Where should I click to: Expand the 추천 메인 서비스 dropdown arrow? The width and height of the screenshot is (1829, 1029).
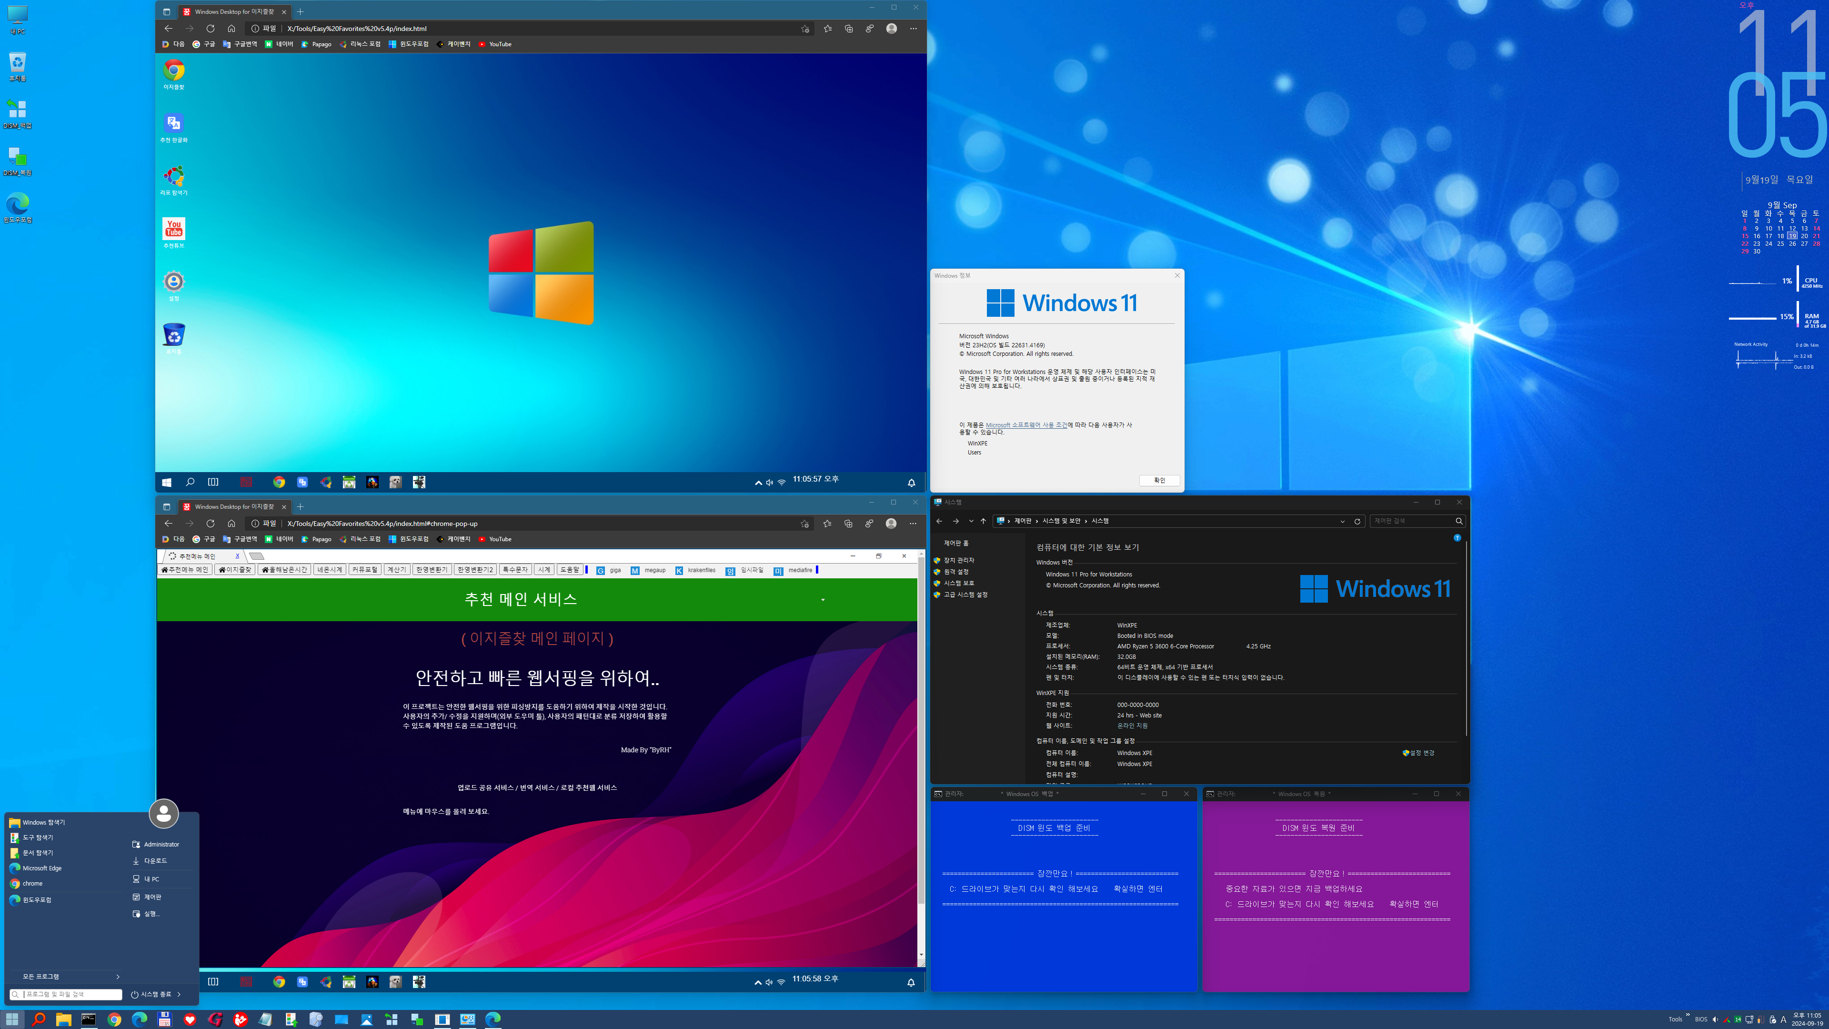(823, 600)
